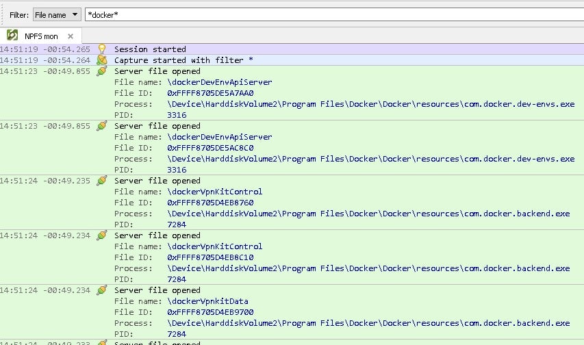Click the NPFS mon tab's green icon
This screenshot has width=584, height=345.
[x=12, y=36]
